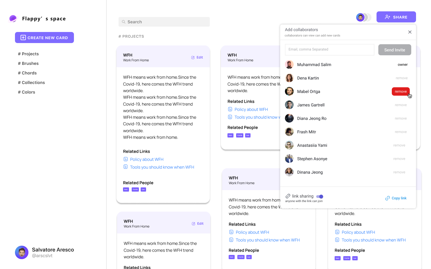
Task: Click Edit on the first WFH card
Action: [200, 57]
